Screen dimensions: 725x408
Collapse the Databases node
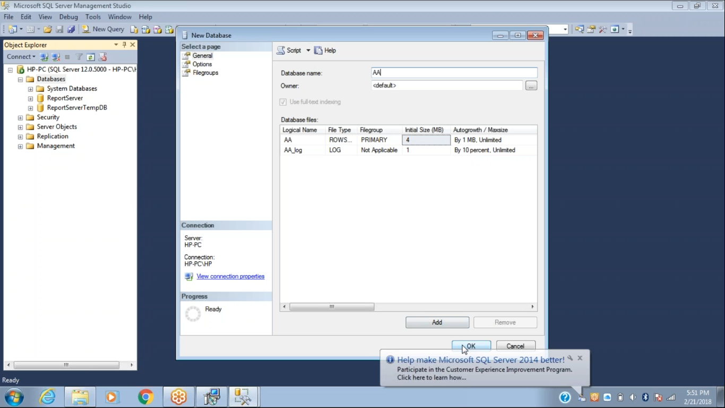[x=20, y=79]
